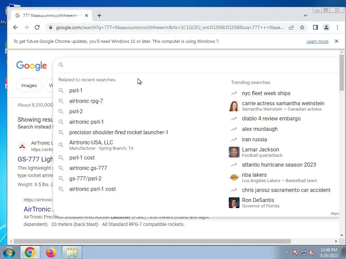Screen dimensions: 346x259
Task: Click the scroll-down arrow of the page scrollbar
Action: pyautogui.click(x=342, y=235)
